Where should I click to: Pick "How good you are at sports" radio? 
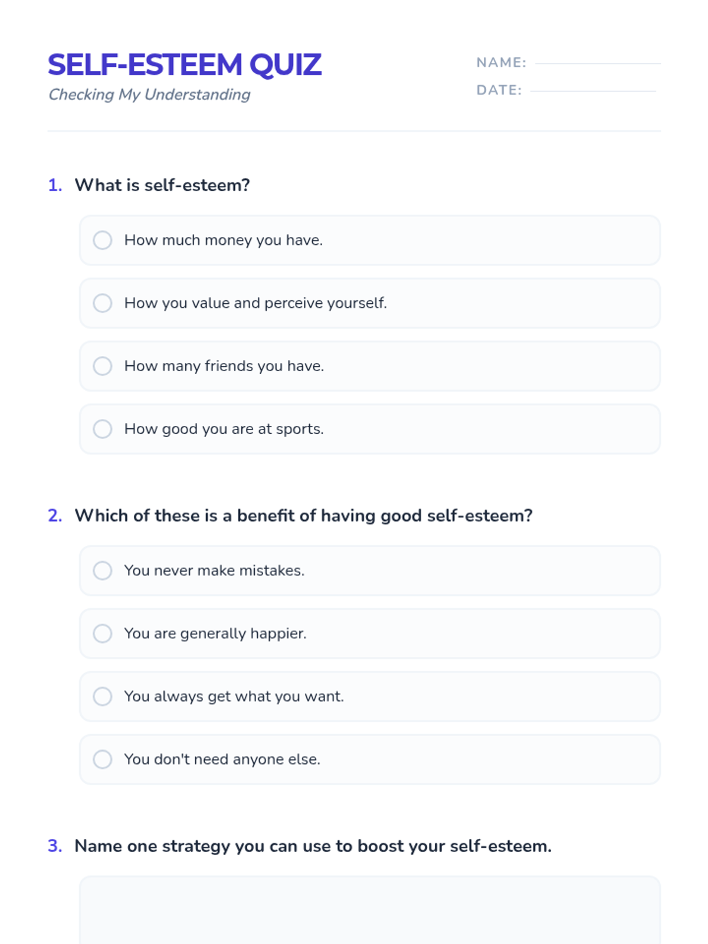tap(103, 429)
